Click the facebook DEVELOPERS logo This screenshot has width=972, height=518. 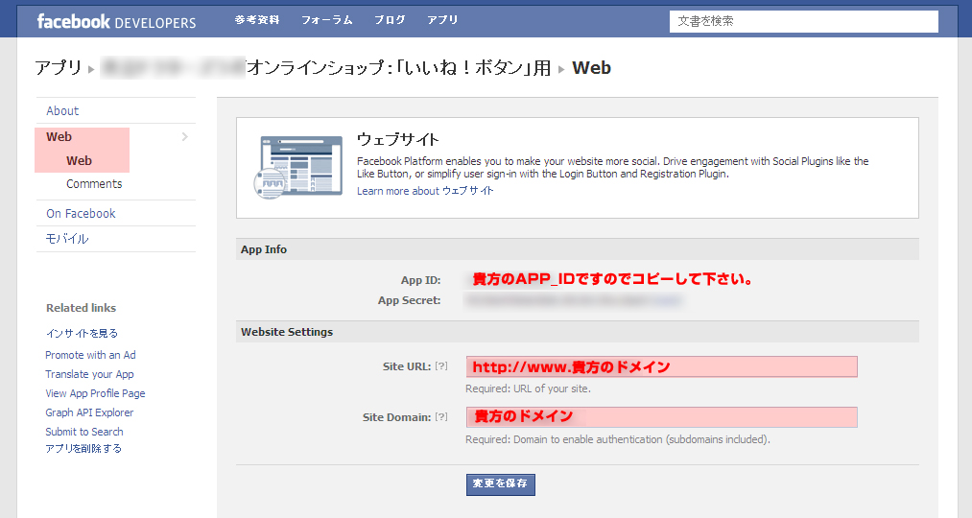(116, 22)
